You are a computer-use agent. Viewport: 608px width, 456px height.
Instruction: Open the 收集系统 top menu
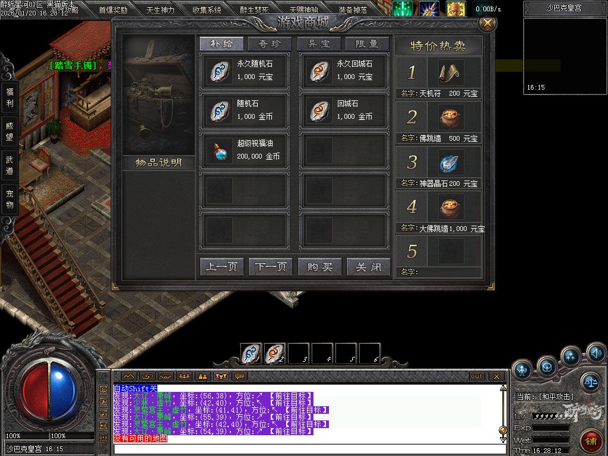tap(207, 10)
